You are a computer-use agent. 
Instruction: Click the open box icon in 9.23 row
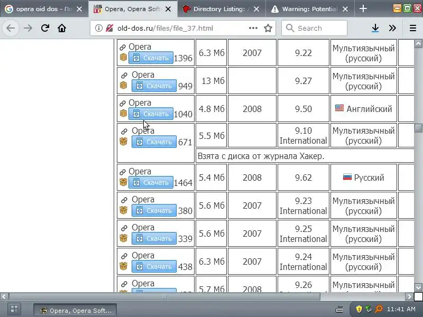click(123, 210)
